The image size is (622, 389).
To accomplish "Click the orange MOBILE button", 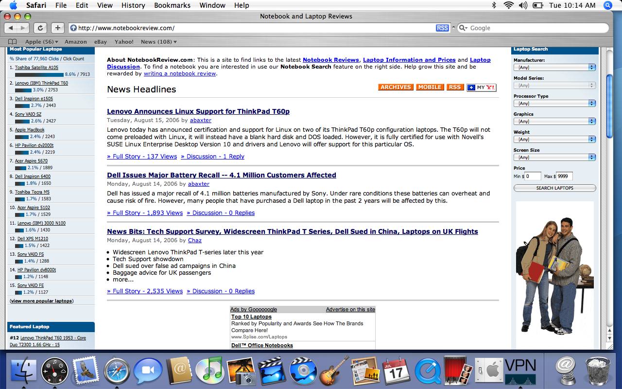I will point(430,87).
